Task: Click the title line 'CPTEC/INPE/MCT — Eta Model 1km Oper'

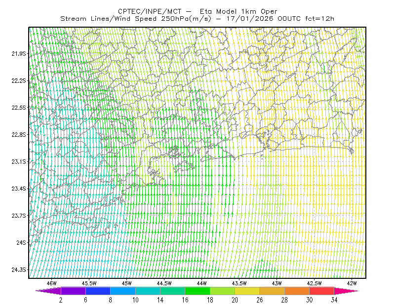Action: (197, 11)
